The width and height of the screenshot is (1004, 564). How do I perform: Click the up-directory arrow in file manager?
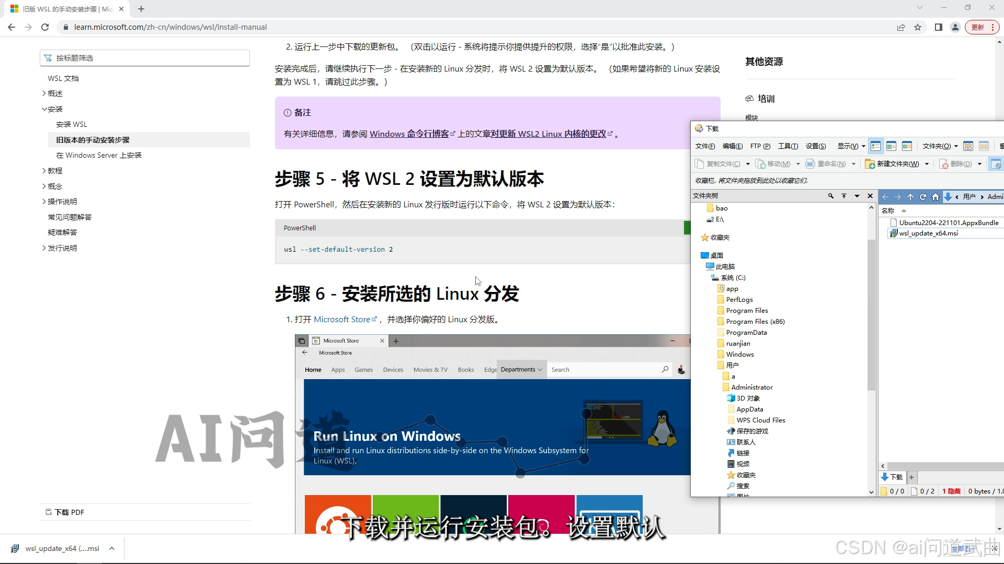(x=910, y=197)
